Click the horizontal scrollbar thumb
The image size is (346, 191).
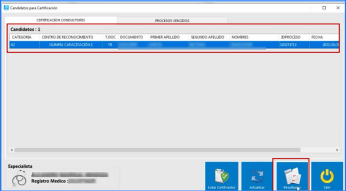point(158,150)
